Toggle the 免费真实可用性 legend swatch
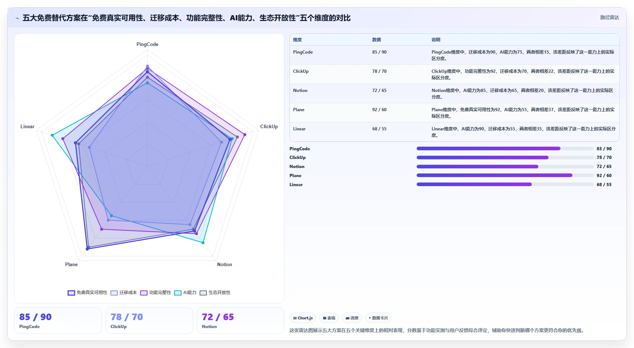The image size is (634, 348). [x=71, y=293]
